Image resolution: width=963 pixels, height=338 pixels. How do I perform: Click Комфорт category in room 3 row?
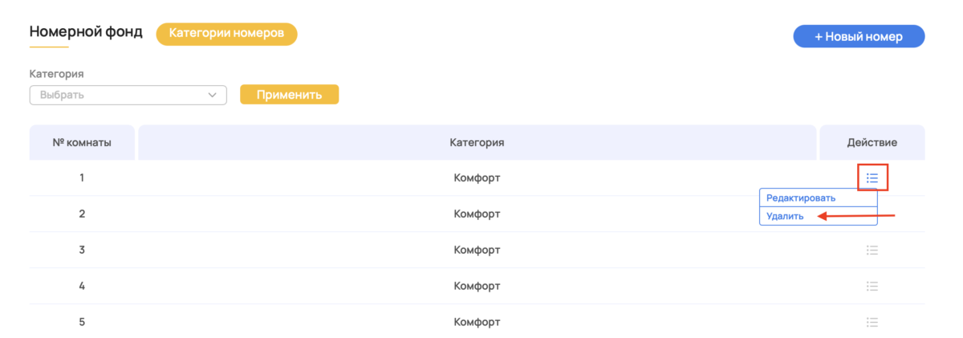[x=477, y=250]
